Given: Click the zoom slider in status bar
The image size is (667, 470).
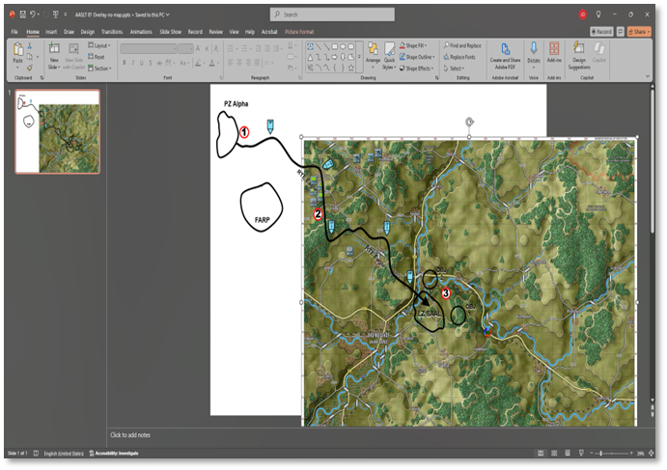Looking at the screenshot, I should [601, 453].
